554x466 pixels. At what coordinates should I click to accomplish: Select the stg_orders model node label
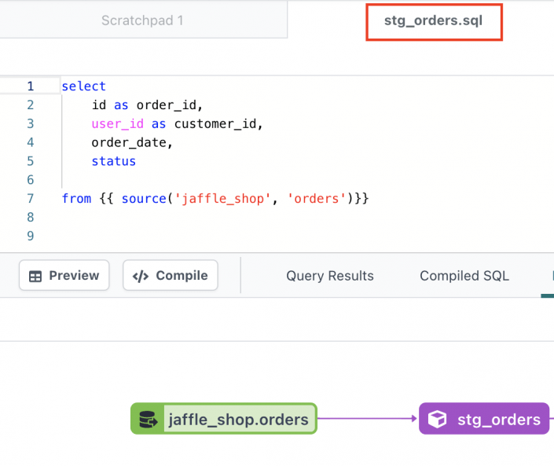(x=499, y=420)
